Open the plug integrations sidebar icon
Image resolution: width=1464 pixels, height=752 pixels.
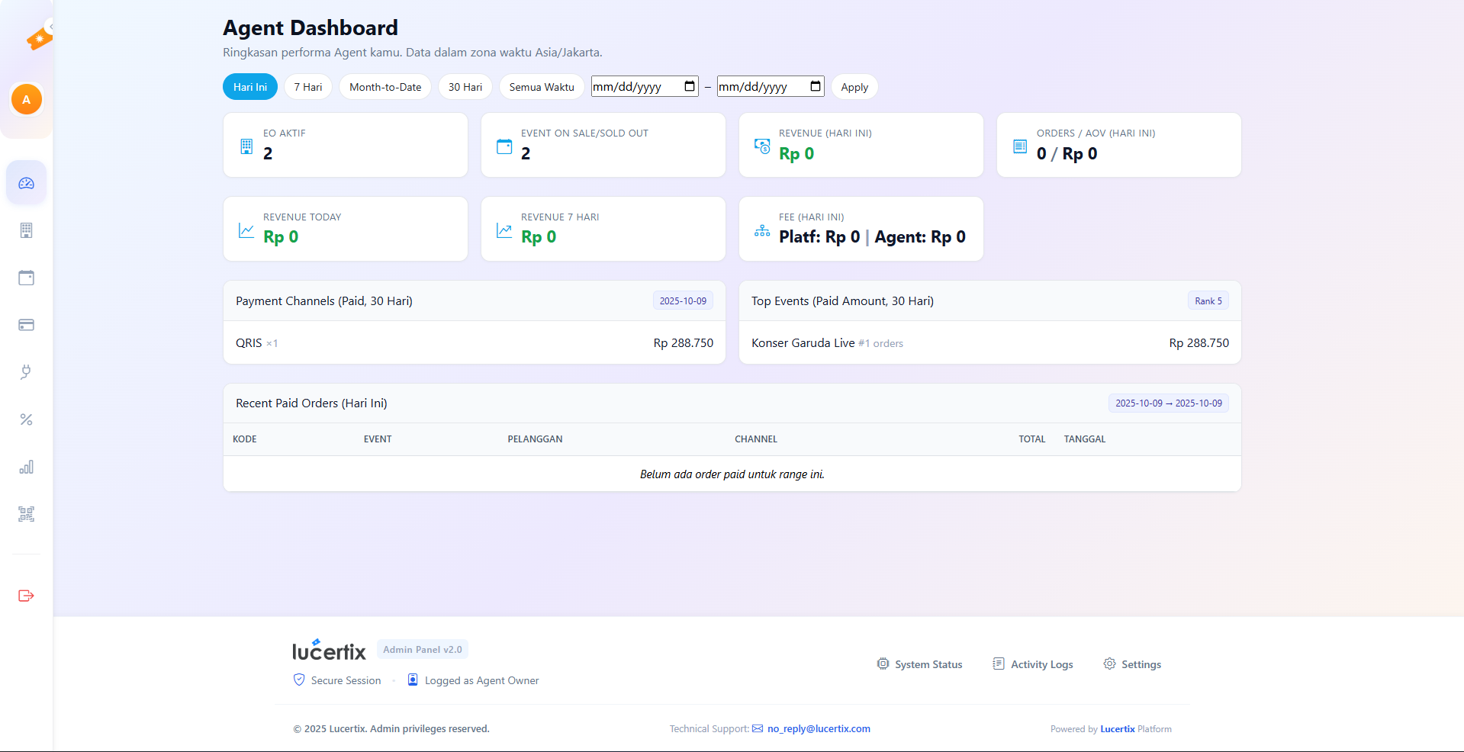(27, 372)
